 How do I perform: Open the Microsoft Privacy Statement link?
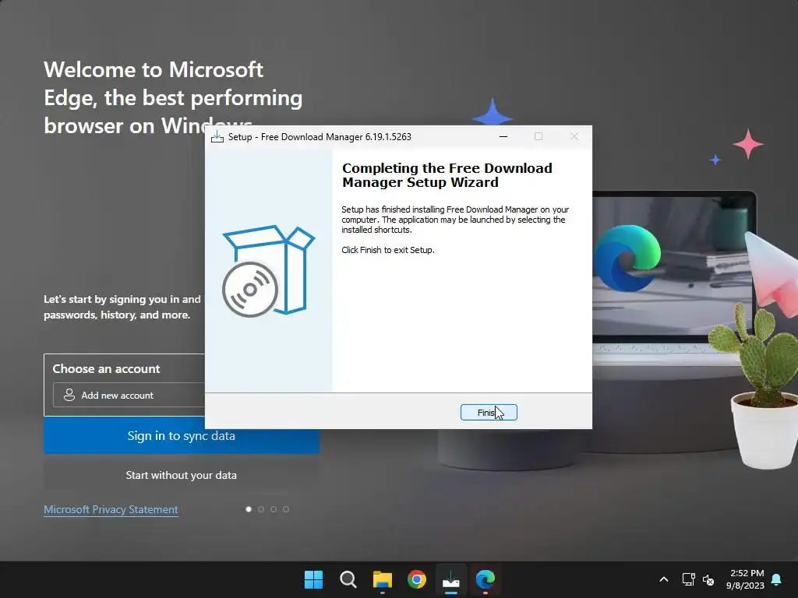point(111,509)
